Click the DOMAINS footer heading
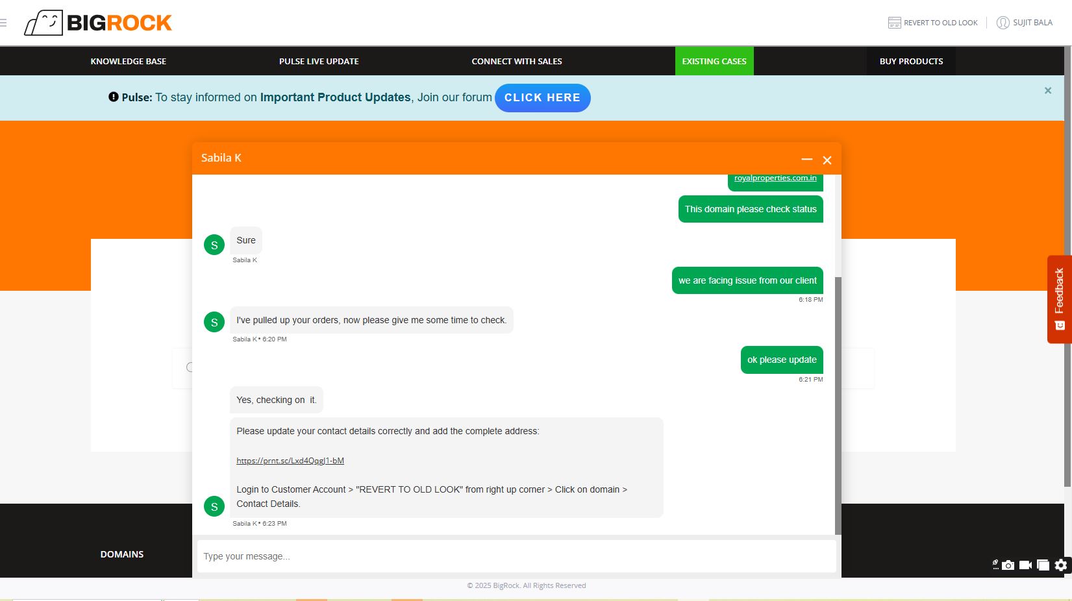This screenshot has height=601, width=1072. coord(122,554)
